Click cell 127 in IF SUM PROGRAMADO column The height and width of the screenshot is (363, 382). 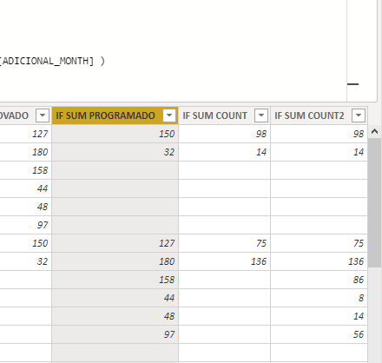click(x=115, y=243)
